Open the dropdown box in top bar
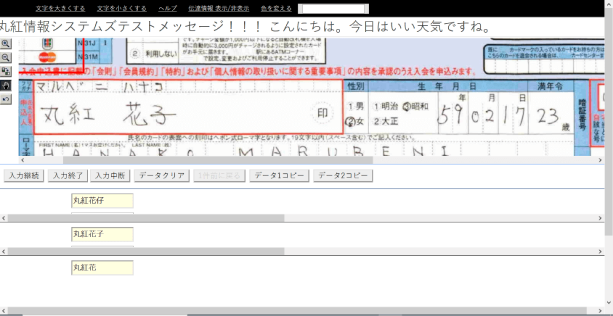613x316 pixels. 333,9
